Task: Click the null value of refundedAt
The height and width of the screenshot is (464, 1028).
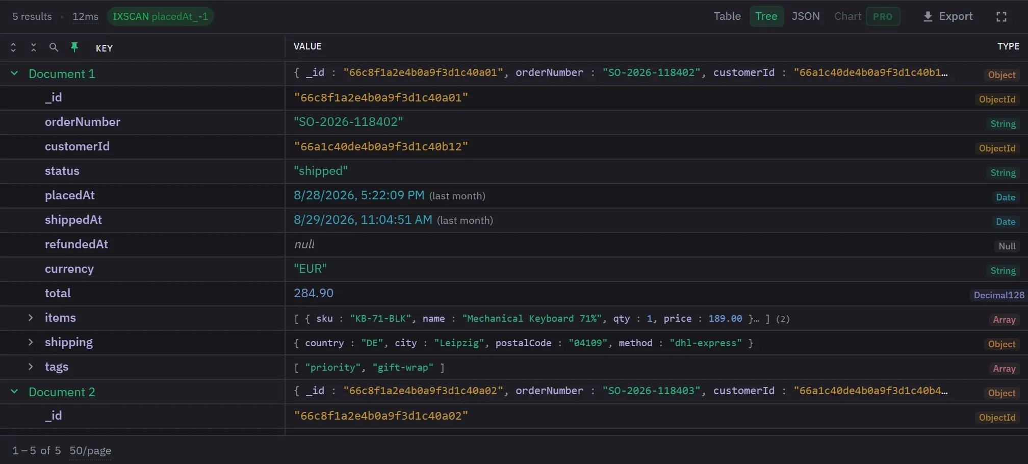Action: pyautogui.click(x=304, y=244)
